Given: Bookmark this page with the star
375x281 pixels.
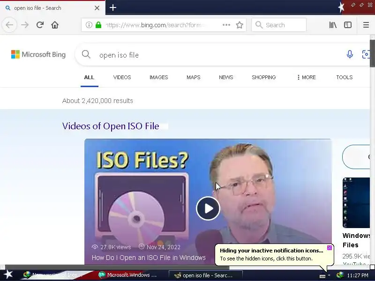Looking at the screenshot, I should click(x=240, y=25).
